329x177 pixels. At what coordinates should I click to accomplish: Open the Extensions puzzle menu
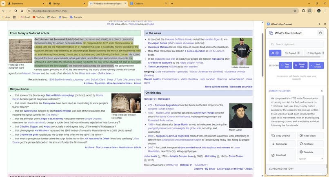coord(303,11)
